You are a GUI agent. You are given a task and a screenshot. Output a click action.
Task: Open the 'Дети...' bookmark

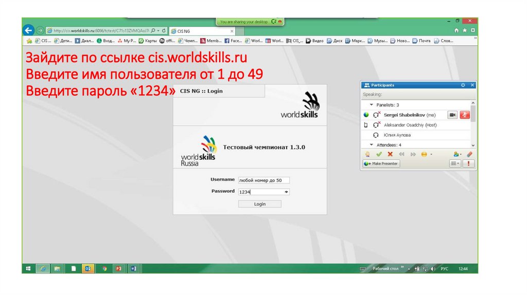tap(63, 41)
